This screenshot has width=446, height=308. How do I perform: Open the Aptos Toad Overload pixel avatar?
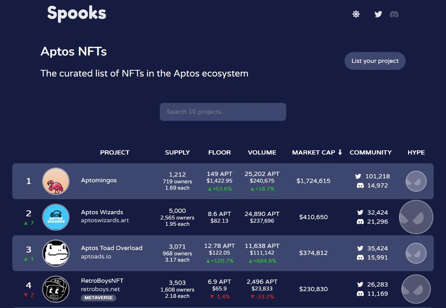pyautogui.click(x=56, y=253)
